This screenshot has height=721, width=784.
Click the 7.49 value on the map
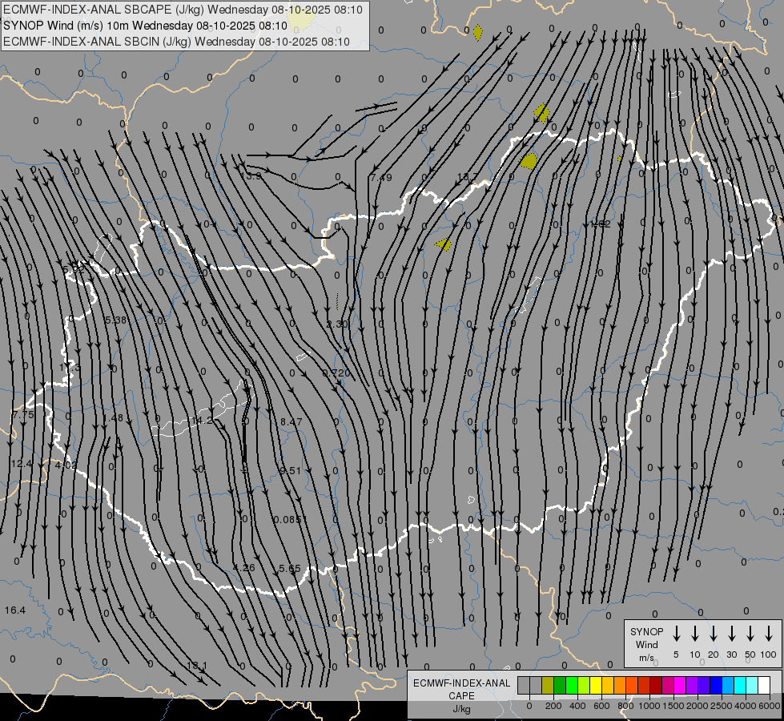pos(381,177)
